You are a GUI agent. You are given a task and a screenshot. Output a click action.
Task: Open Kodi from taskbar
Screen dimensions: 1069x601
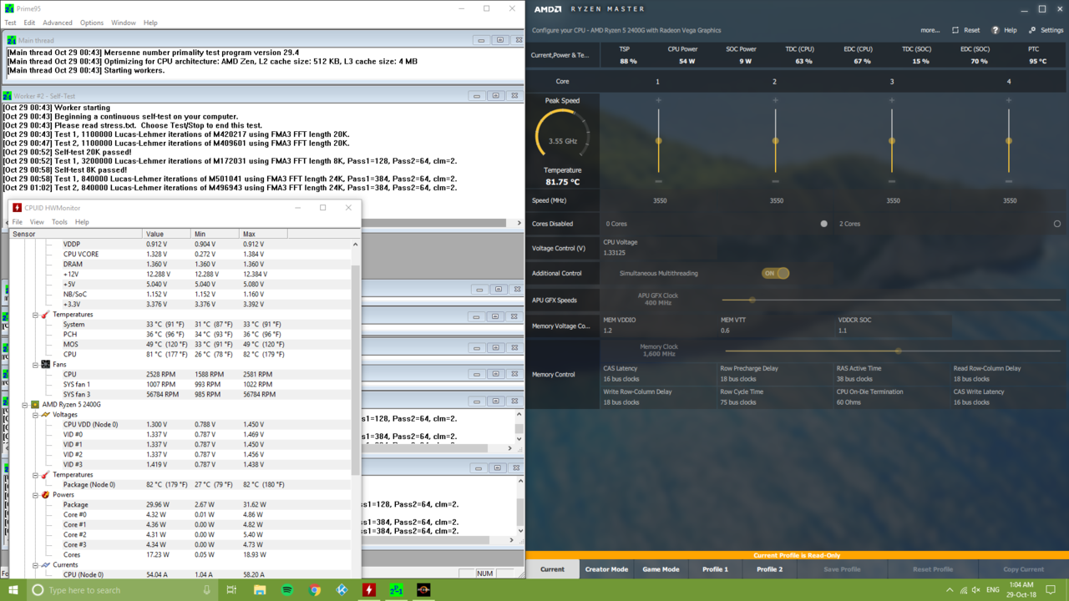coord(342,590)
